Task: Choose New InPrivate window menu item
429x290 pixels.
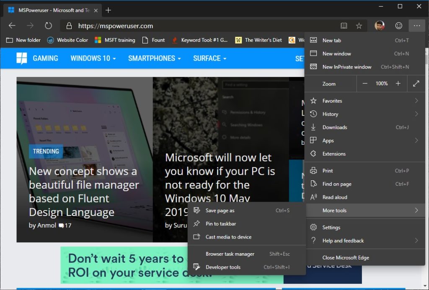Action: [347, 67]
